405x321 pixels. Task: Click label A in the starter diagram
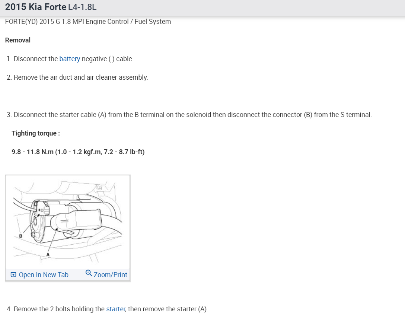point(48,255)
